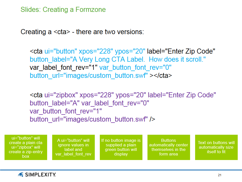Click the 'A Very Long CTA Label' line
Viewport: 242px width, 182px height.
pyautogui.click(x=118, y=60)
